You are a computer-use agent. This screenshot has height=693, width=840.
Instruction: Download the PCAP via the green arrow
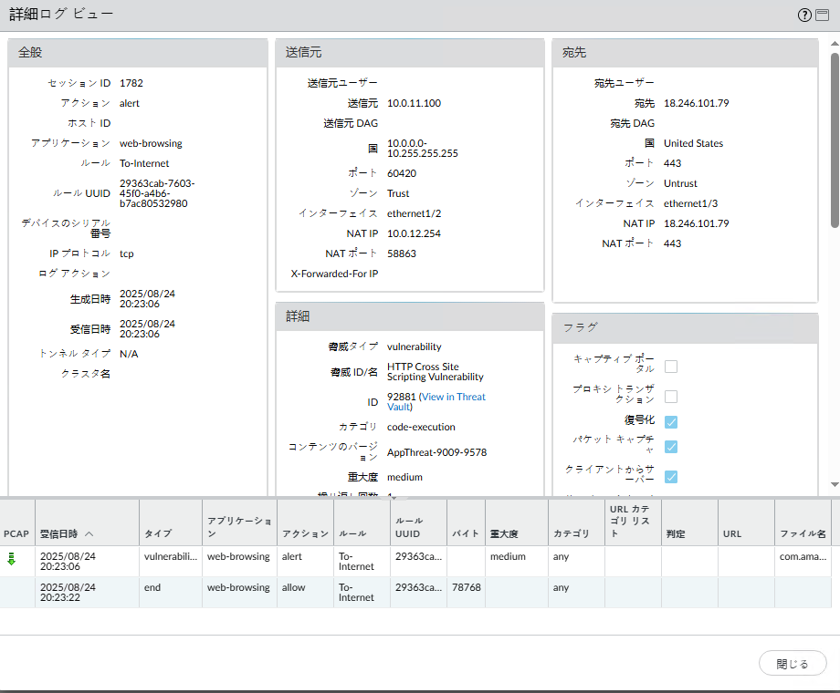[12, 559]
